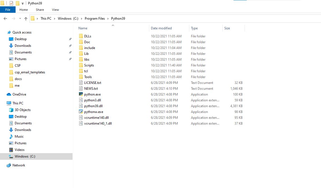This screenshot has width=321, height=188.
Task: Expand chevron after Program Files breadcrumb
Action: pyautogui.click(x=108, y=19)
